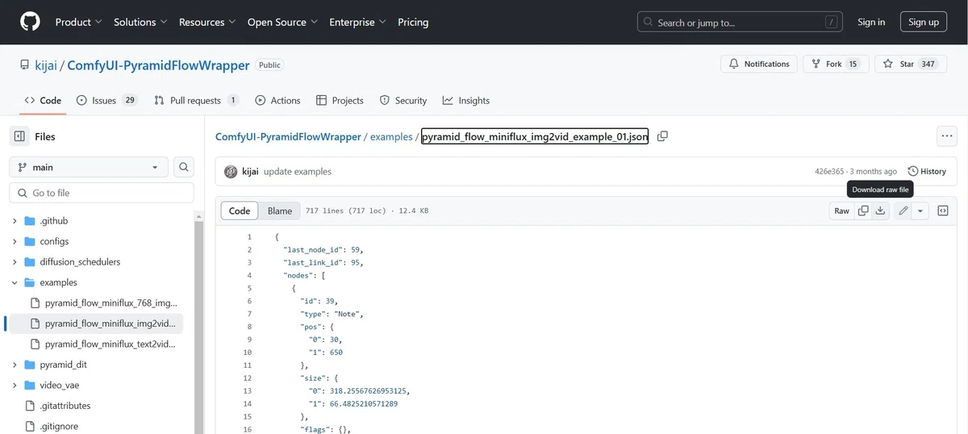Collapse the examples folder chevron

click(x=15, y=282)
